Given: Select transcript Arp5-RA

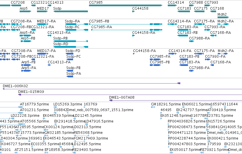Looking at the screenshot, I should (26, 36).
